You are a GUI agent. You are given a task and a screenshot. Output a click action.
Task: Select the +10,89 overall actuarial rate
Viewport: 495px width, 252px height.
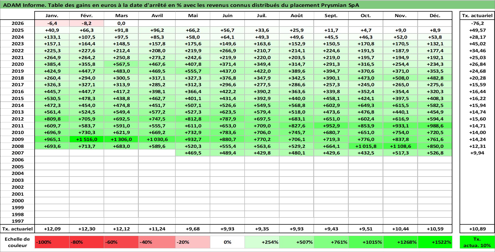[x=477, y=229]
